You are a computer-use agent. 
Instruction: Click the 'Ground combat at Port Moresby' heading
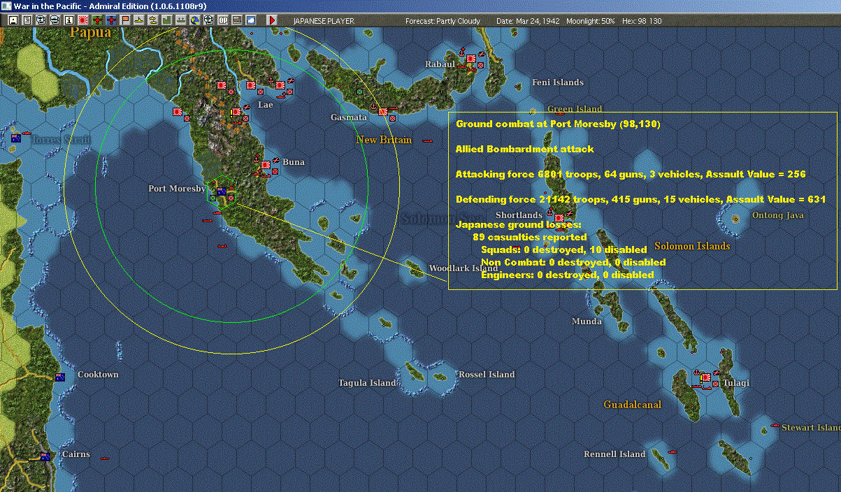pos(558,124)
